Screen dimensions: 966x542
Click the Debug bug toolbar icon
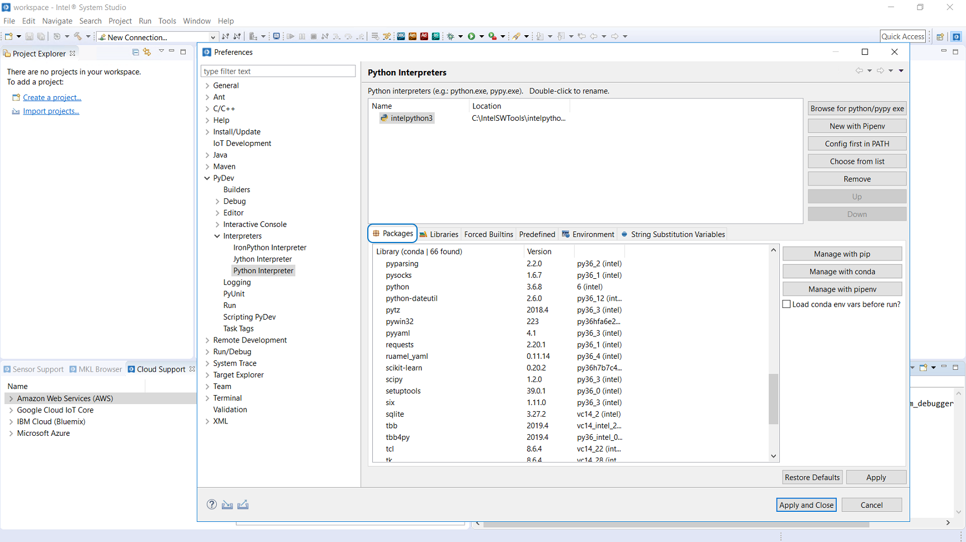coord(451,36)
